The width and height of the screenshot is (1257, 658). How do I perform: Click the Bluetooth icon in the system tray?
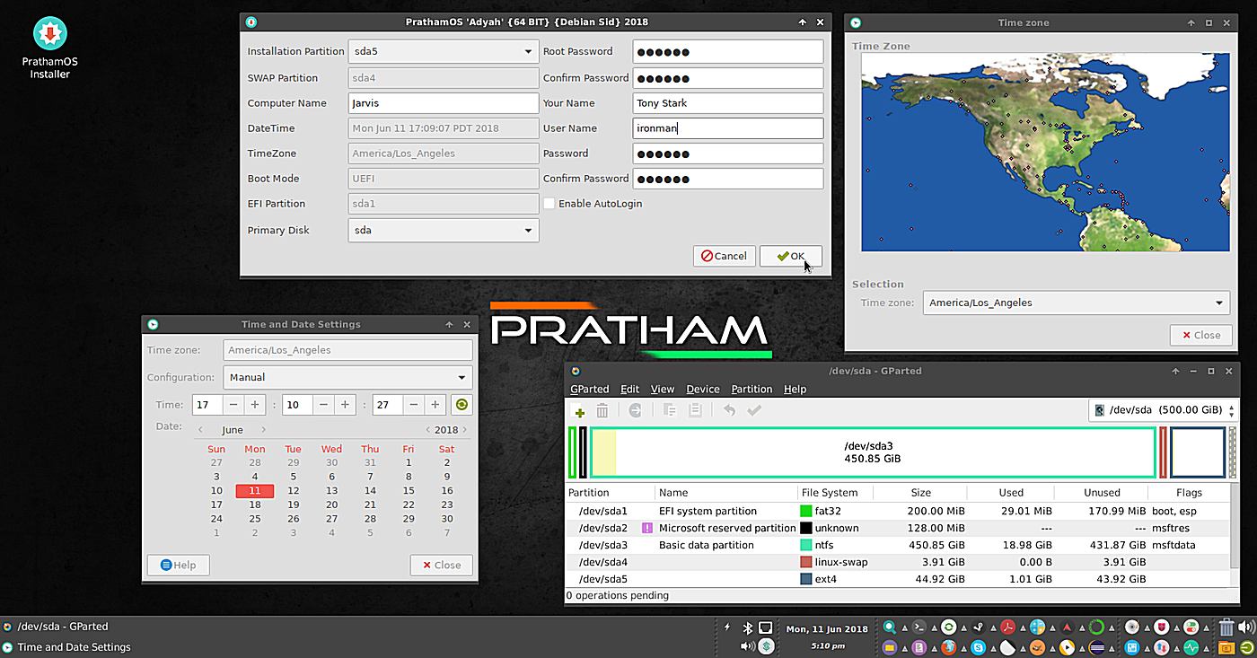(x=747, y=627)
